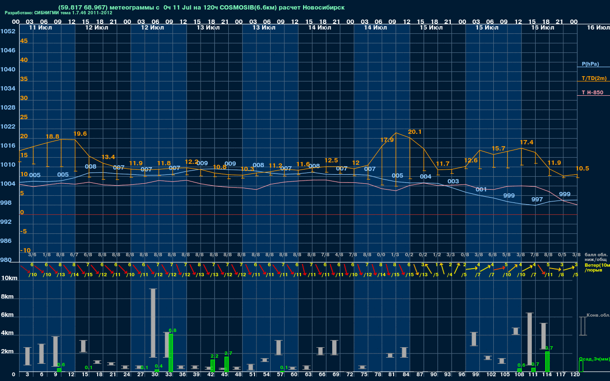Screen dimensions: 610x381
Task: Click final temperature value 10.5
Action: (582, 169)
